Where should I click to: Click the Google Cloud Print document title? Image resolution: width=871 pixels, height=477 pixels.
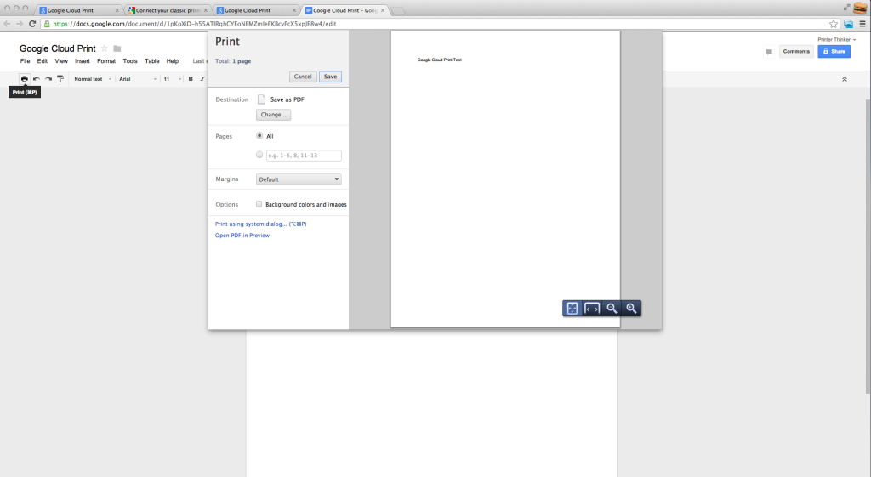pos(58,48)
